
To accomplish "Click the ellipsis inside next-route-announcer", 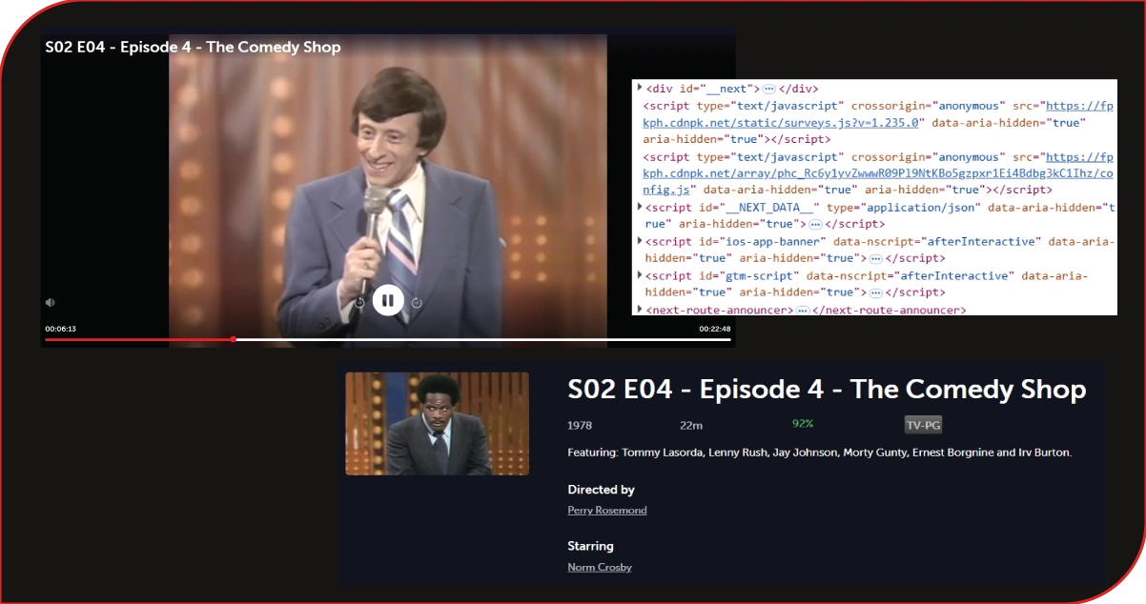I will pos(803,311).
